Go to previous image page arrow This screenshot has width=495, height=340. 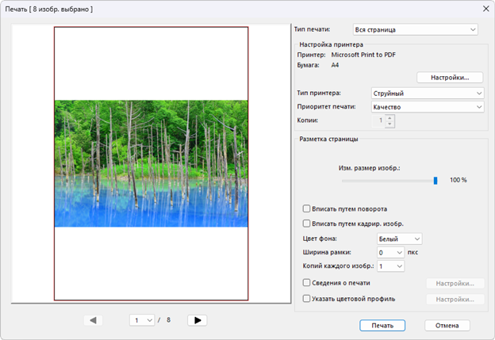click(x=94, y=320)
